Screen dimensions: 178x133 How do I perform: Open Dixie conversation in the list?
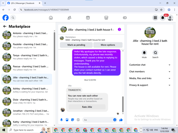(27, 101)
